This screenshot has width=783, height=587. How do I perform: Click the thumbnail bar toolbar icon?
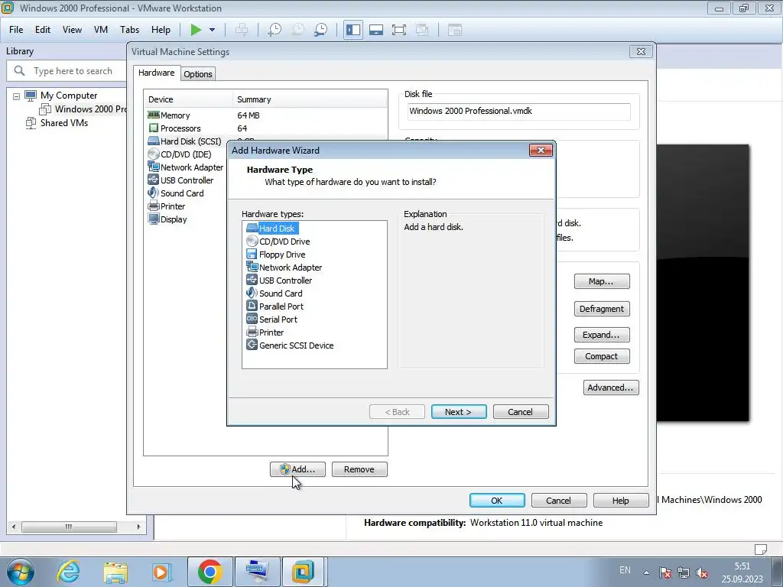click(x=376, y=30)
